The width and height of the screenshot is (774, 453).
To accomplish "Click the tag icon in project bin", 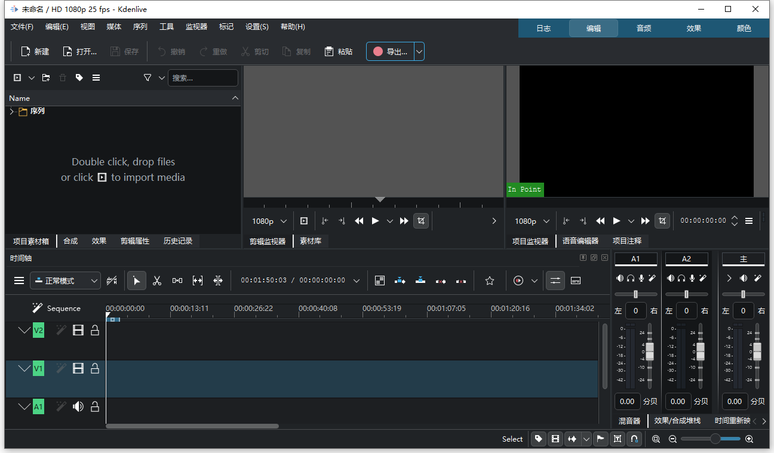I will coord(79,78).
